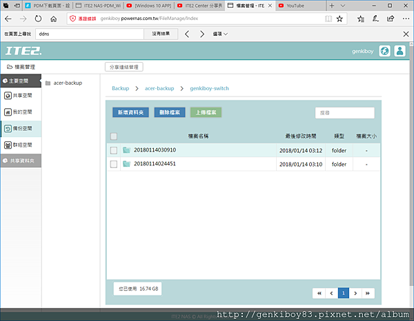
Task: Click the find on page text field
Action: [90, 34]
